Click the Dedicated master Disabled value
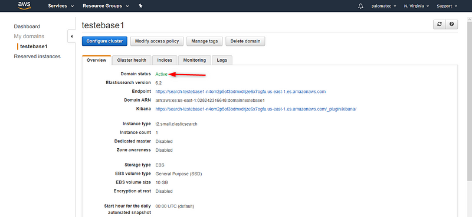The height and width of the screenshot is (217, 472). 164,141
